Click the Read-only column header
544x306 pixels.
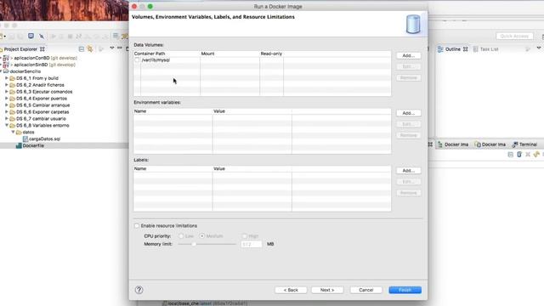pos(271,54)
